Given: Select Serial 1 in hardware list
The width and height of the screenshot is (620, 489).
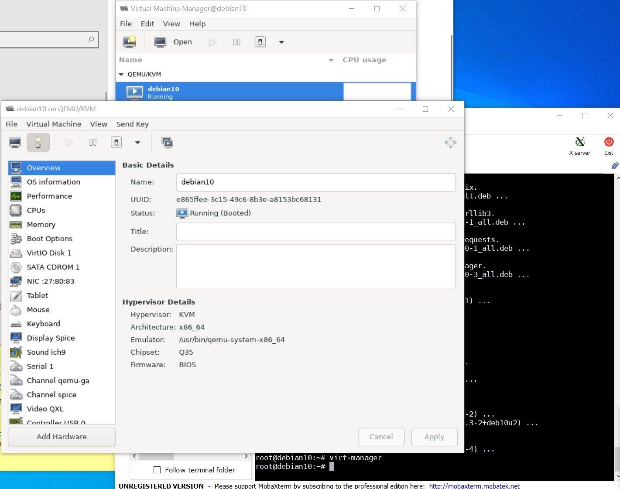Looking at the screenshot, I should 62,366.
